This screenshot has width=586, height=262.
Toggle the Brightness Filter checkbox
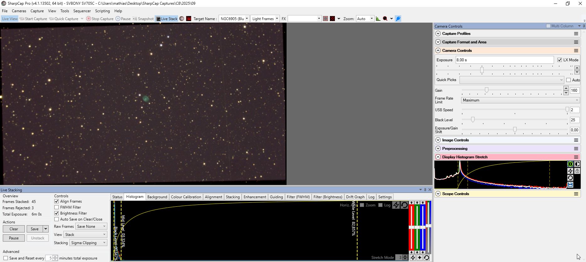(56, 213)
